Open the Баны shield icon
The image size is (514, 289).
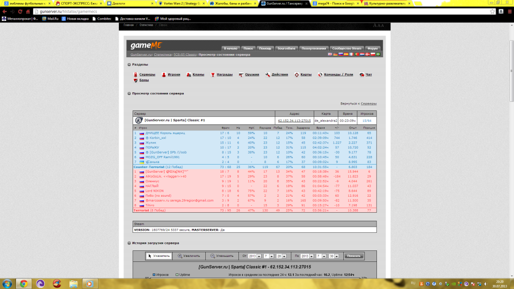[135, 80]
